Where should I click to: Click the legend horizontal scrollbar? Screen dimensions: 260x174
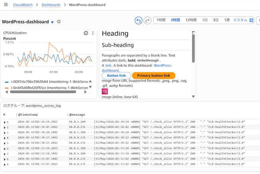click(x=43, y=92)
